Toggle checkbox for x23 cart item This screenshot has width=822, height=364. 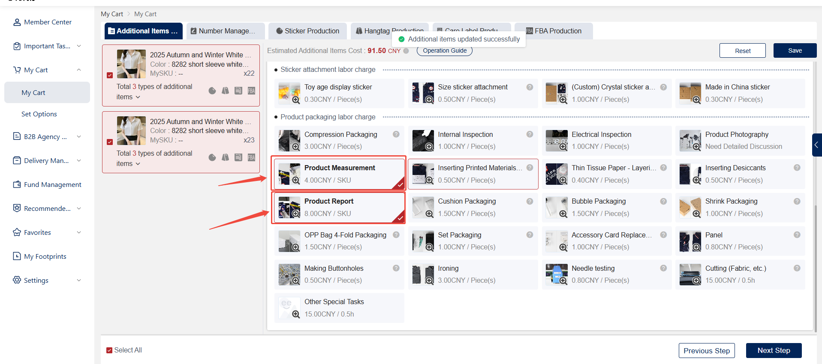click(110, 142)
